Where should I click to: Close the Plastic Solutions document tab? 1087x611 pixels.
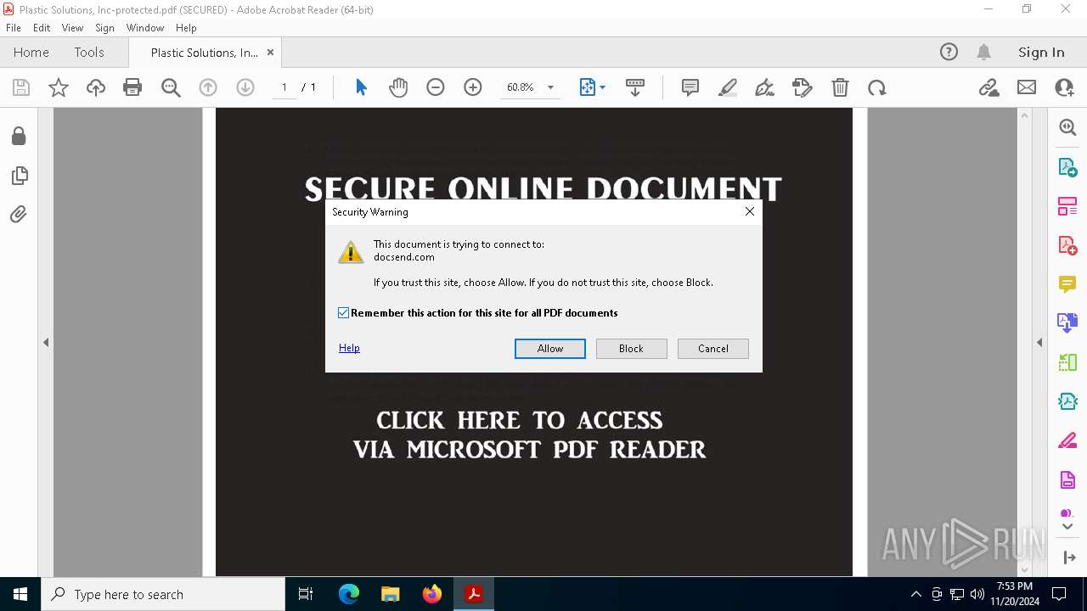pyautogui.click(x=270, y=52)
